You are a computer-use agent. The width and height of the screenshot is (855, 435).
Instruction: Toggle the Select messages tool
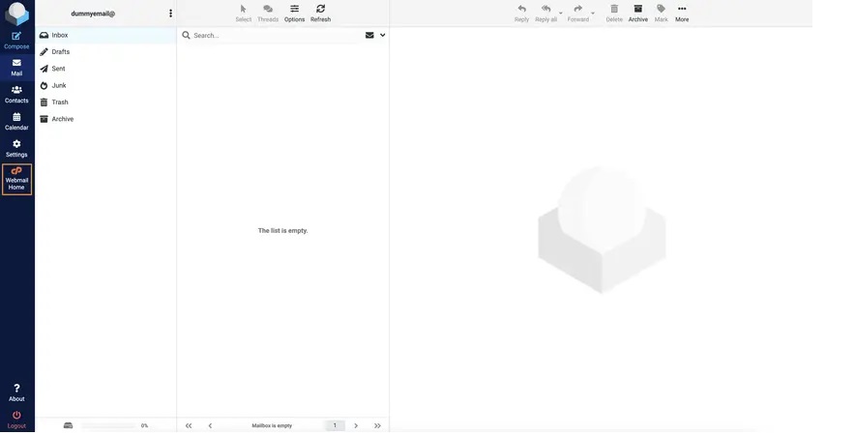[243, 12]
